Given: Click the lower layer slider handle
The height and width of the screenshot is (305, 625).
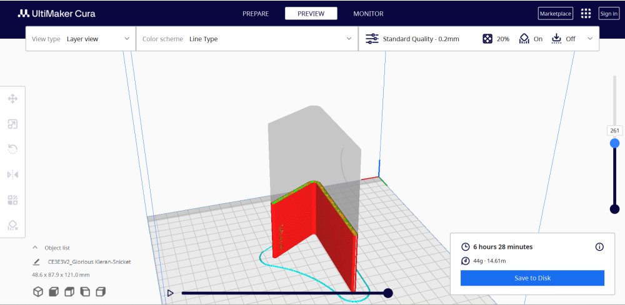Looking at the screenshot, I should (x=614, y=209).
